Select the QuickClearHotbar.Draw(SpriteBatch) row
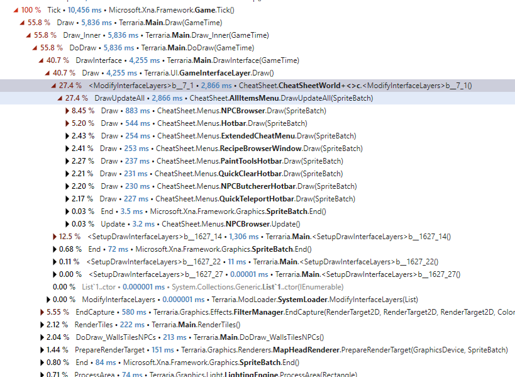This screenshot has height=377, width=515. (x=258, y=174)
